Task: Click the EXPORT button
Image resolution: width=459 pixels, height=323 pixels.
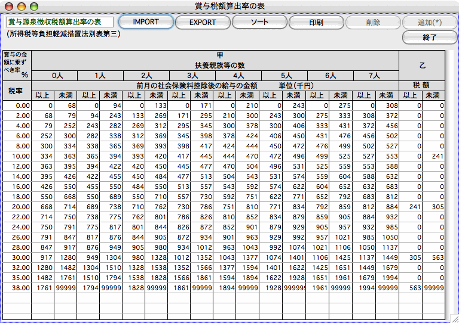Action: (x=203, y=22)
